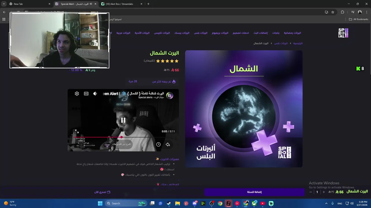Click إضافة للسلة add to cart button
This screenshot has width=371, height=208.
click(254, 192)
